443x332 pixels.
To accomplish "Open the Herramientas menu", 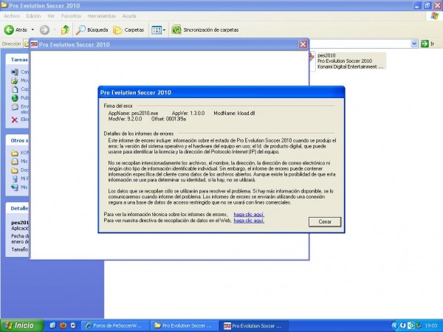I will tap(101, 16).
